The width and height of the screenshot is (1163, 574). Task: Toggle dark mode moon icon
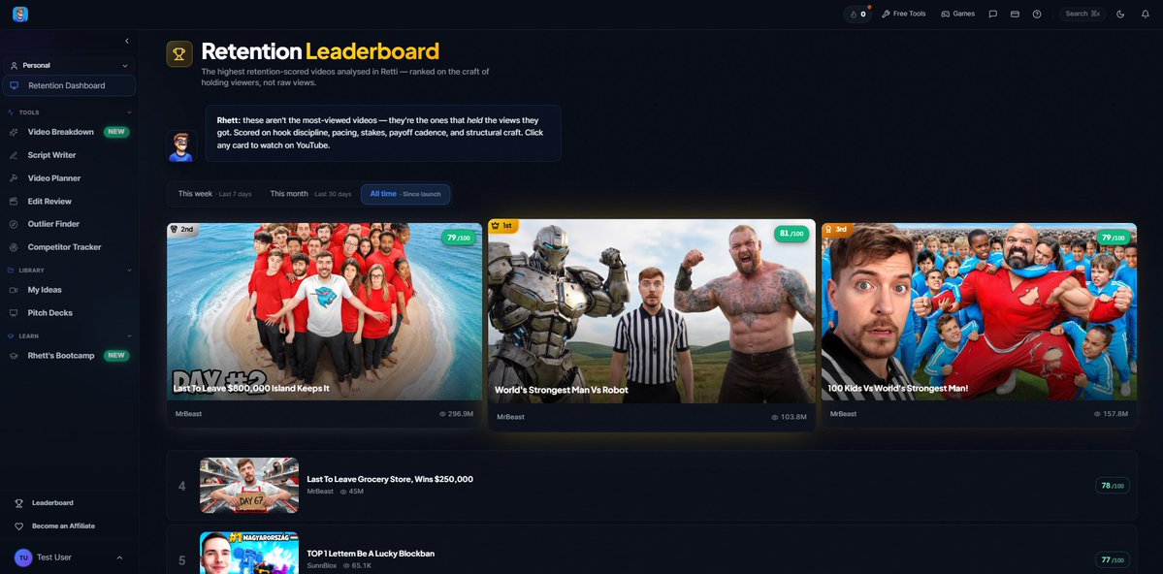pos(1120,15)
